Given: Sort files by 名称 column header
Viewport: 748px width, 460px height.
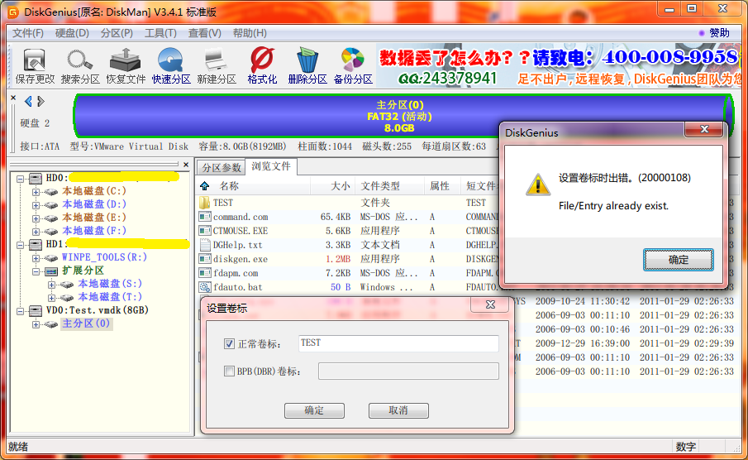Looking at the screenshot, I should (x=253, y=186).
